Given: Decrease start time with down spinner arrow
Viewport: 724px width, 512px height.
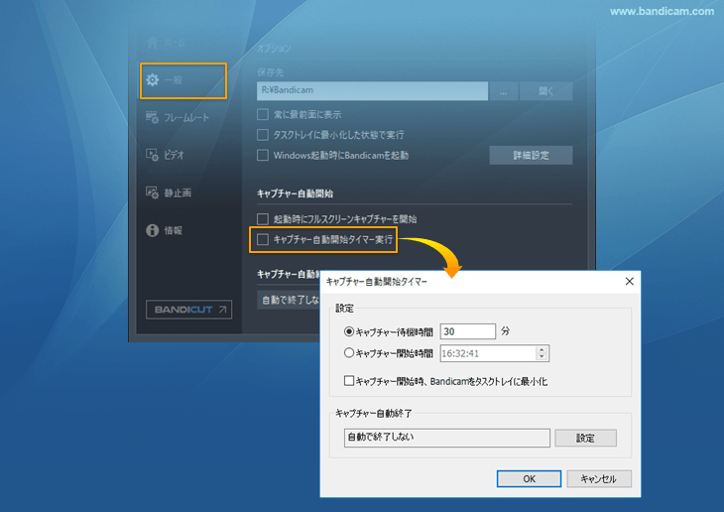Looking at the screenshot, I should pyautogui.click(x=543, y=357).
